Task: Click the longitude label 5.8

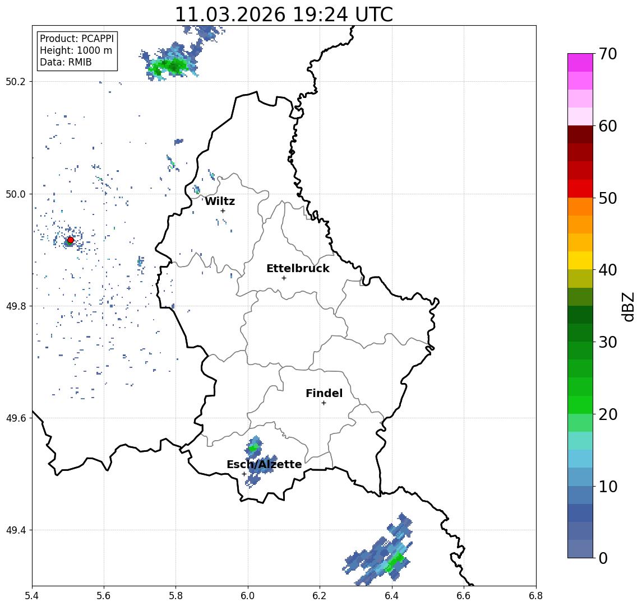Action: (x=175, y=596)
